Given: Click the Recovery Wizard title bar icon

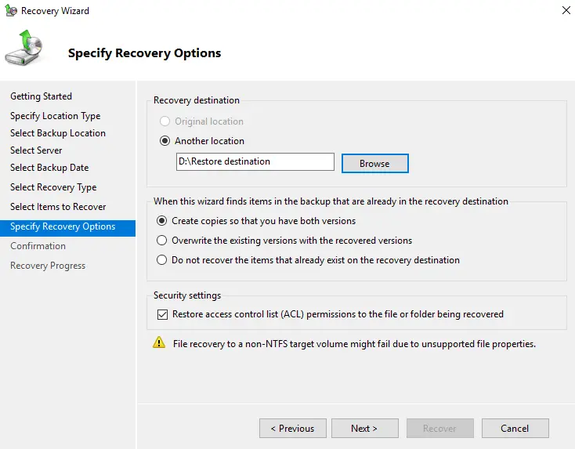Looking at the screenshot, I should pyautogui.click(x=10, y=11).
